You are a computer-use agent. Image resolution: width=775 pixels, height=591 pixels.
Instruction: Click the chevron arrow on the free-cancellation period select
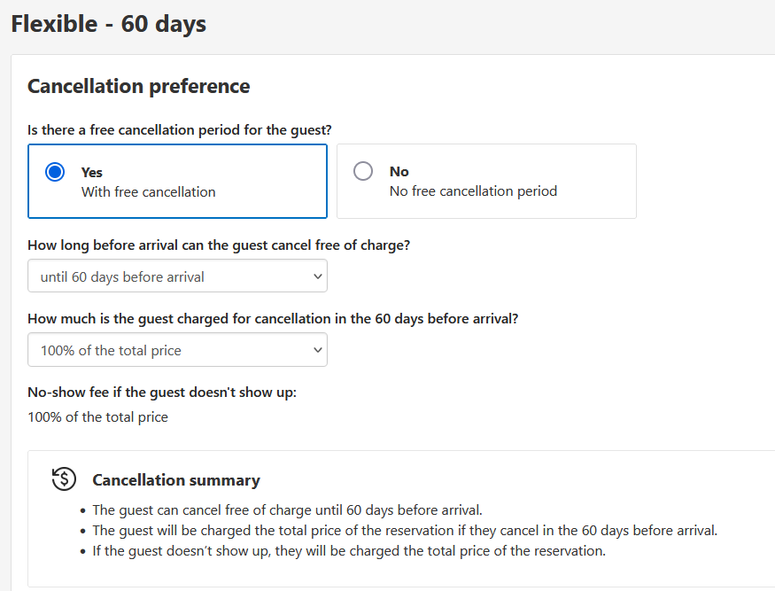click(318, 276)
